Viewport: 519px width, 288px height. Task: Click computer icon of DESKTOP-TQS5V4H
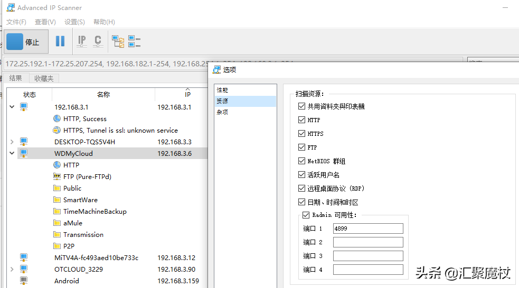coord(24,142)
